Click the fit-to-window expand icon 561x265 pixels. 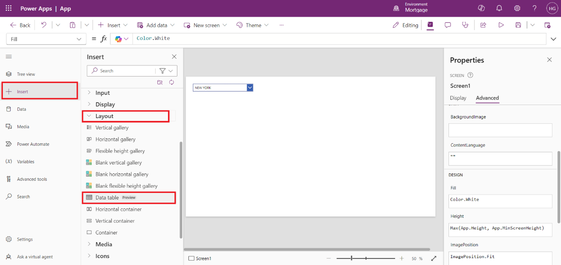pos(434,258)
